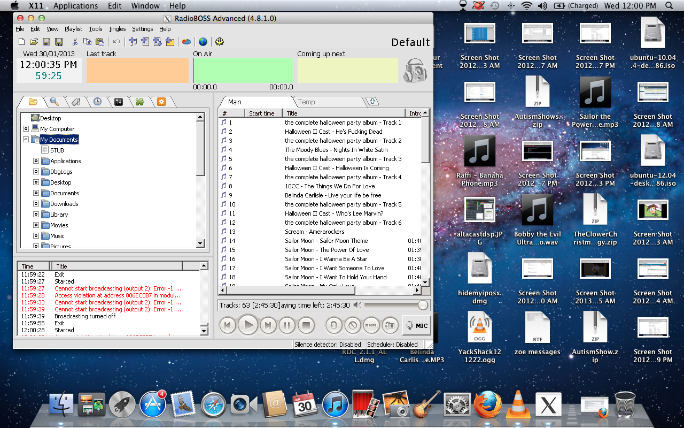Toggle SHFL shuffle mode

(371, 325)
